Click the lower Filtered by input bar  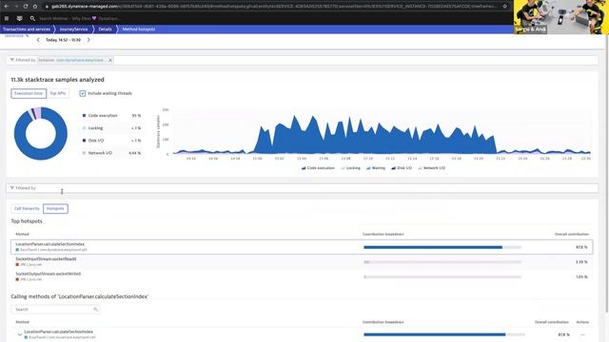coord(303,188)
